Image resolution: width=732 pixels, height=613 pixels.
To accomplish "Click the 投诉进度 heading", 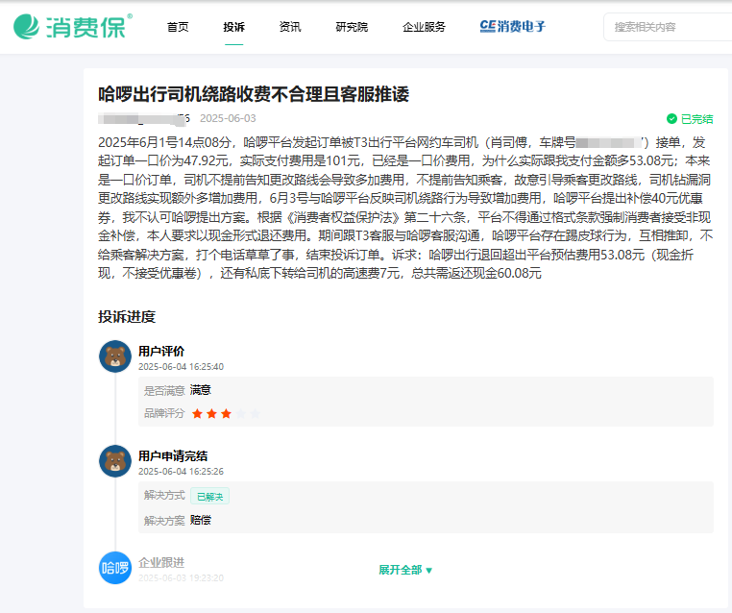I will coord(127,316).
